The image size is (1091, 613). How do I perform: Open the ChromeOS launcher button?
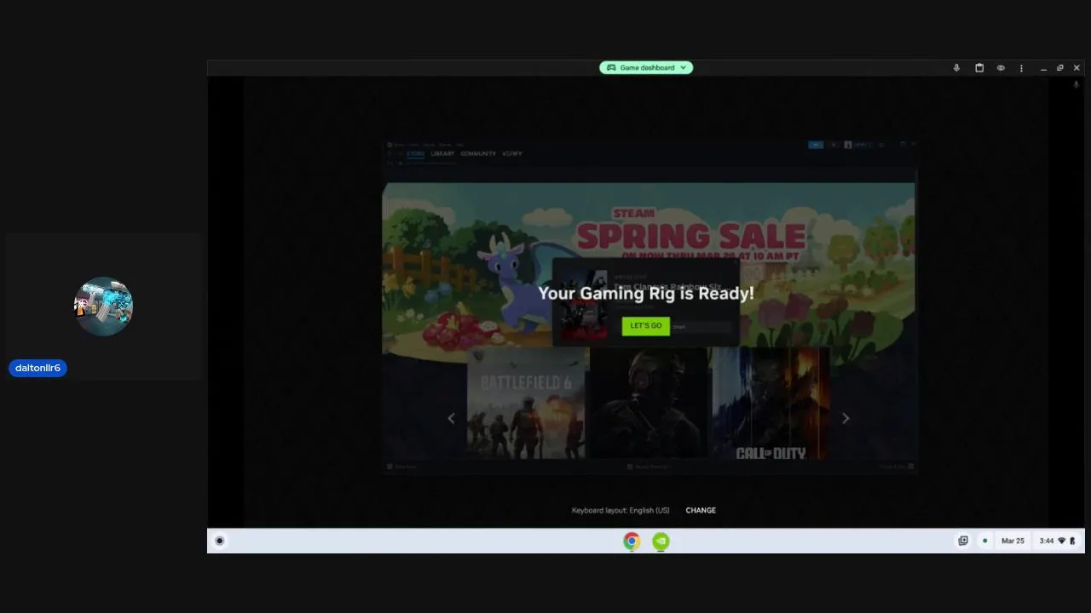click(220, 541)
